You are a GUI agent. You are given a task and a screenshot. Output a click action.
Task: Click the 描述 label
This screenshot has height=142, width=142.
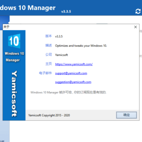point(49,45)
